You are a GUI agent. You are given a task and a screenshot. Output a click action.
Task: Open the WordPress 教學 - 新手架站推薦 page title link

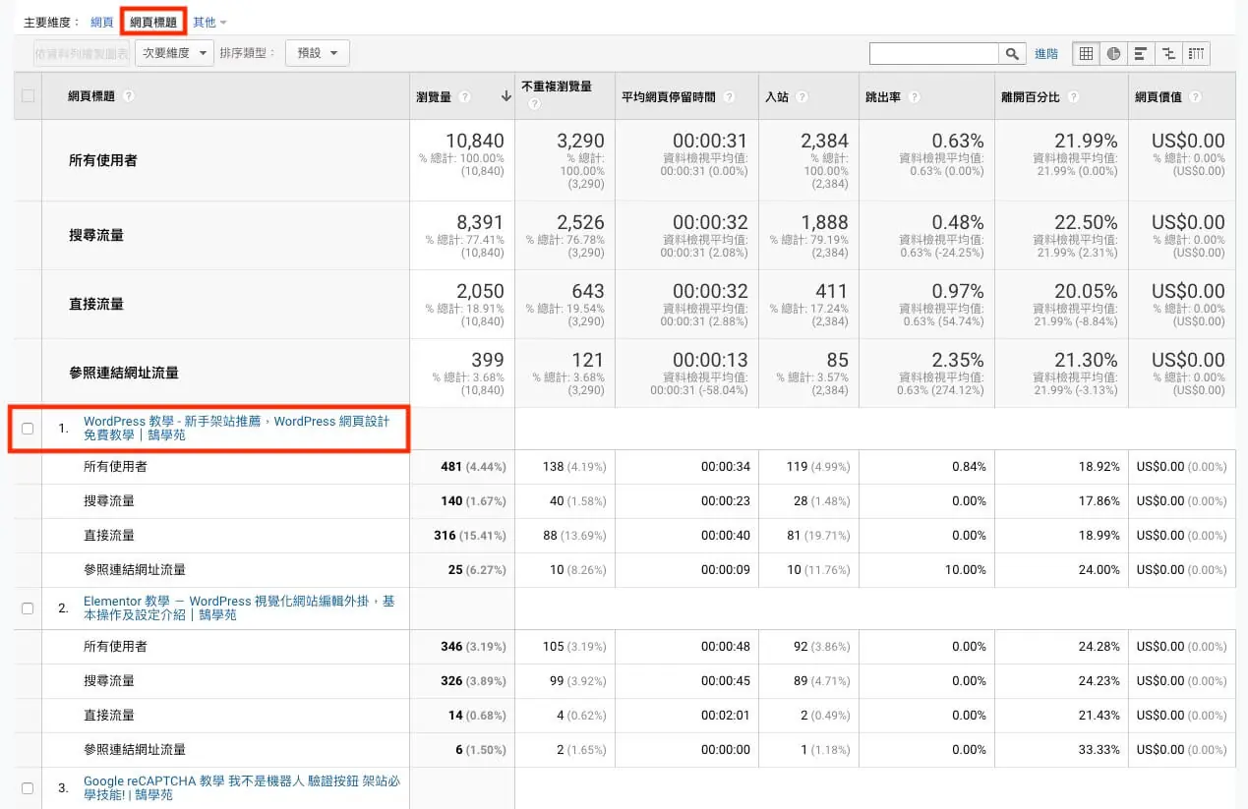click(236, 429)
